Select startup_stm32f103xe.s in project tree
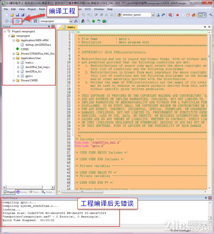Screen dimensions: 214x234 coord(38,45)
